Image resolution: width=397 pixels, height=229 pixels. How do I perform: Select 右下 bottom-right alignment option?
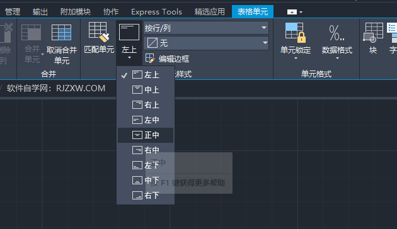point(146,196)
